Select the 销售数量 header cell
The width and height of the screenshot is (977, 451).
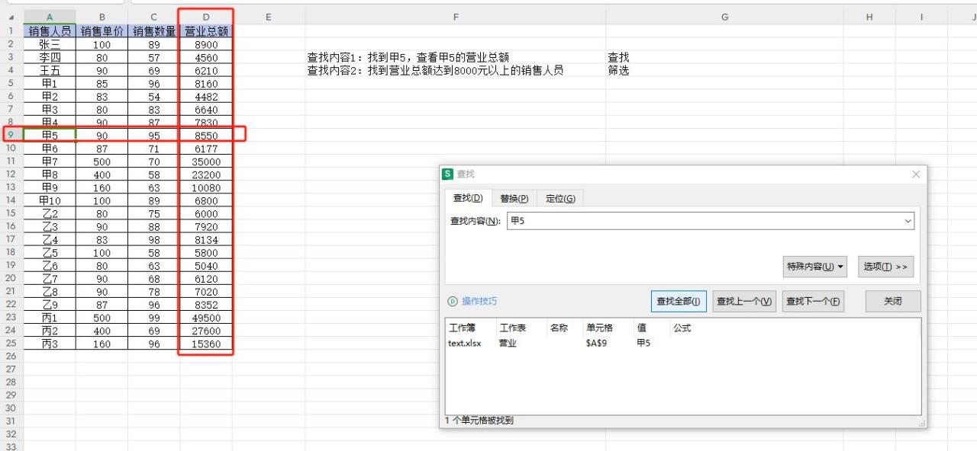[x=153, y=31]
